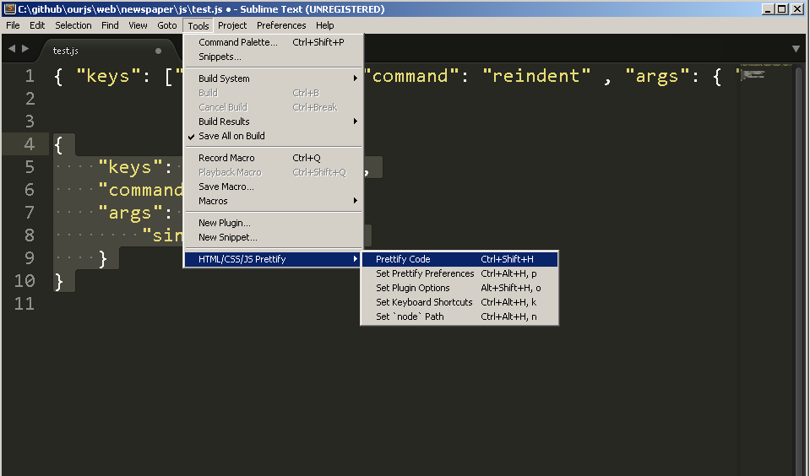Open the View menu
Screen dimensions: 810x476
(138, 25)
